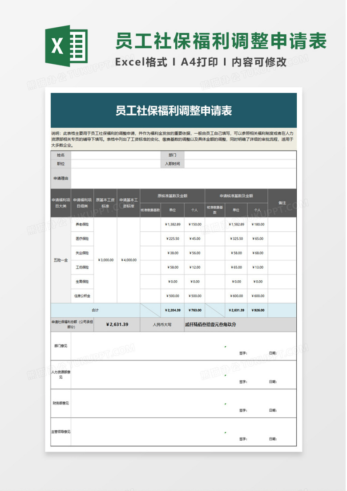Select the 贰仟陆佰叁拾壹元叁角玖分 amount text
The height and width of the screenshot is (491, 347).
[x=210, y=325]
